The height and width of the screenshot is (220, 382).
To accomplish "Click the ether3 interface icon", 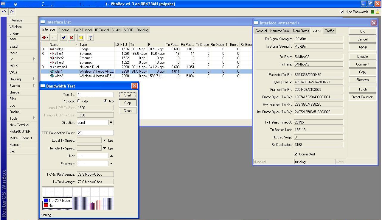I will point(52,63).
